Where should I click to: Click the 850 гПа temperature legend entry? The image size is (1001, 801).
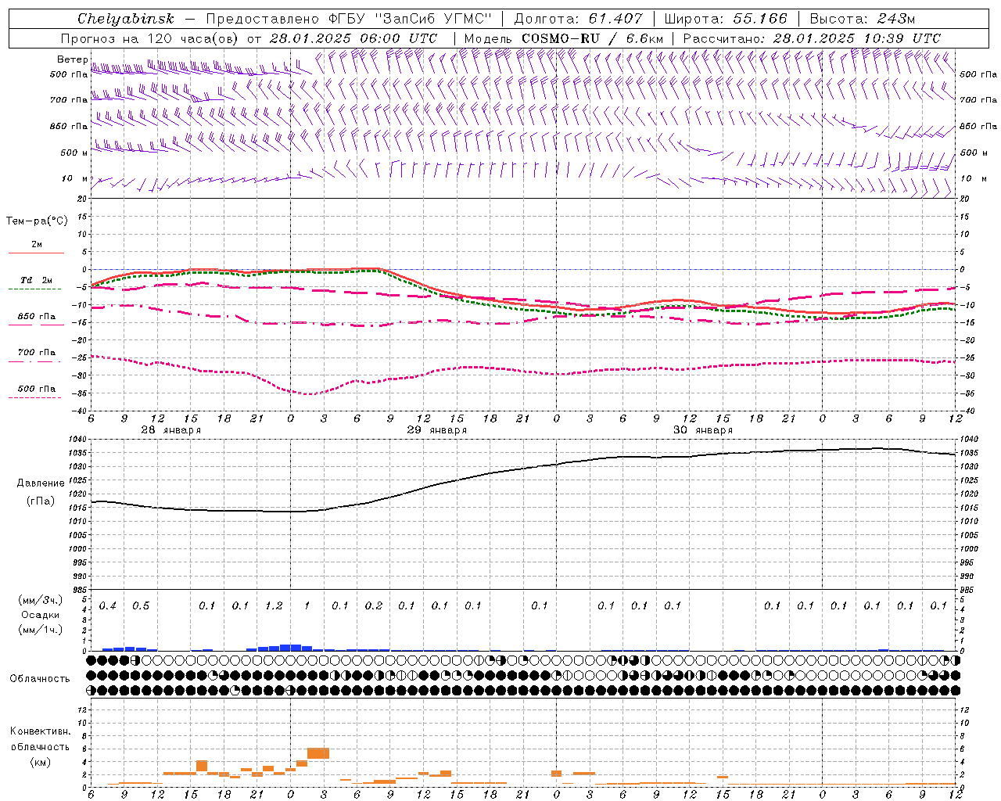[36, 317]
